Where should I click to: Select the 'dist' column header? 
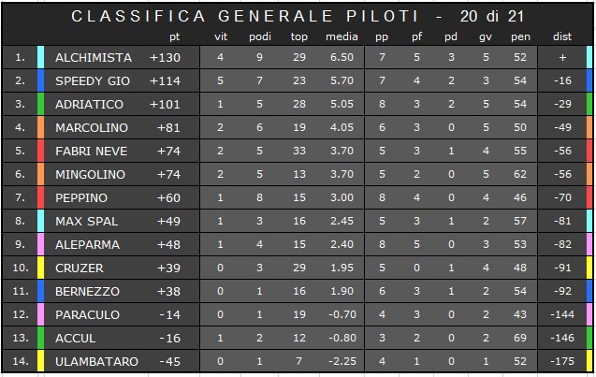click(562, 36)
